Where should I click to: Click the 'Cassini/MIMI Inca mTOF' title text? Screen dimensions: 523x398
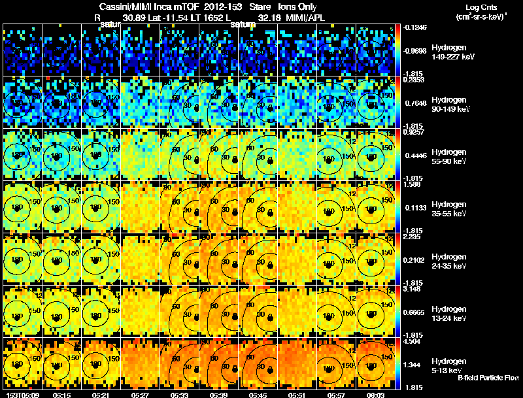point(149,7)
